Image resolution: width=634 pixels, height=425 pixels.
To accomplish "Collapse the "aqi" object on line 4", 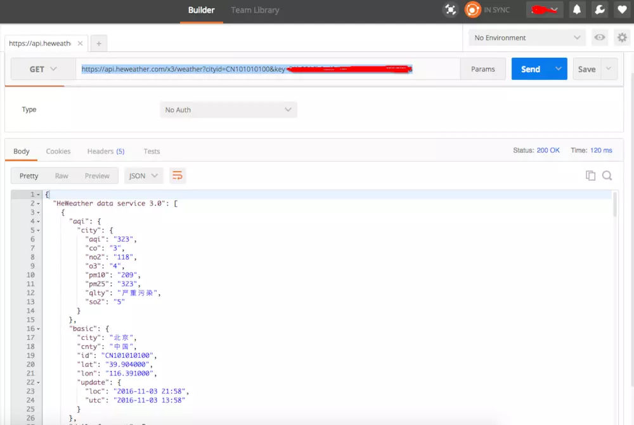I will [x=39, y=221].
